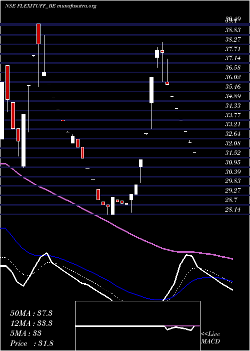Image resolution: width=250 pixels, height=351 pixels.
Task: Click the 38.27 price axis label
Action: pyautogui.click(x=233, y=40)
